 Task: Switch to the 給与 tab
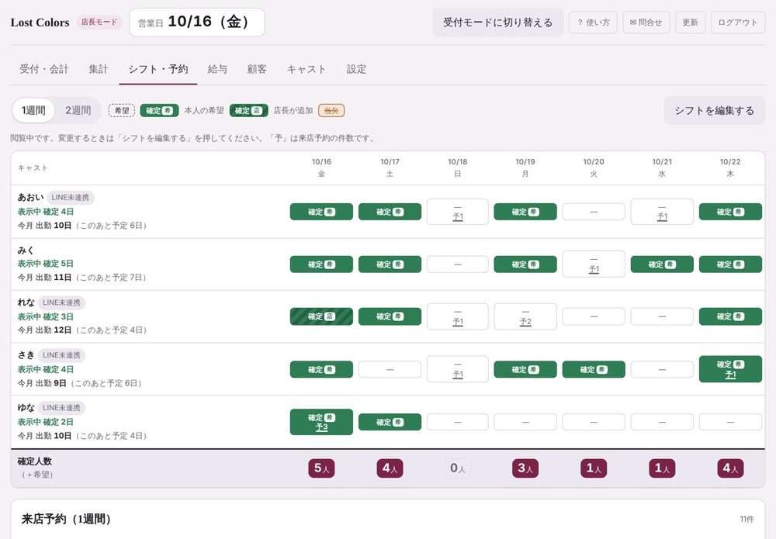[x=217, y=69]
